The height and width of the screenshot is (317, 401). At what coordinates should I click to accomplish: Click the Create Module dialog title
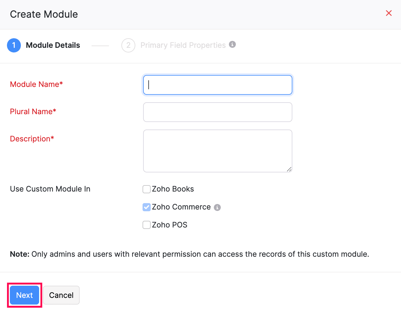[44, 14]
